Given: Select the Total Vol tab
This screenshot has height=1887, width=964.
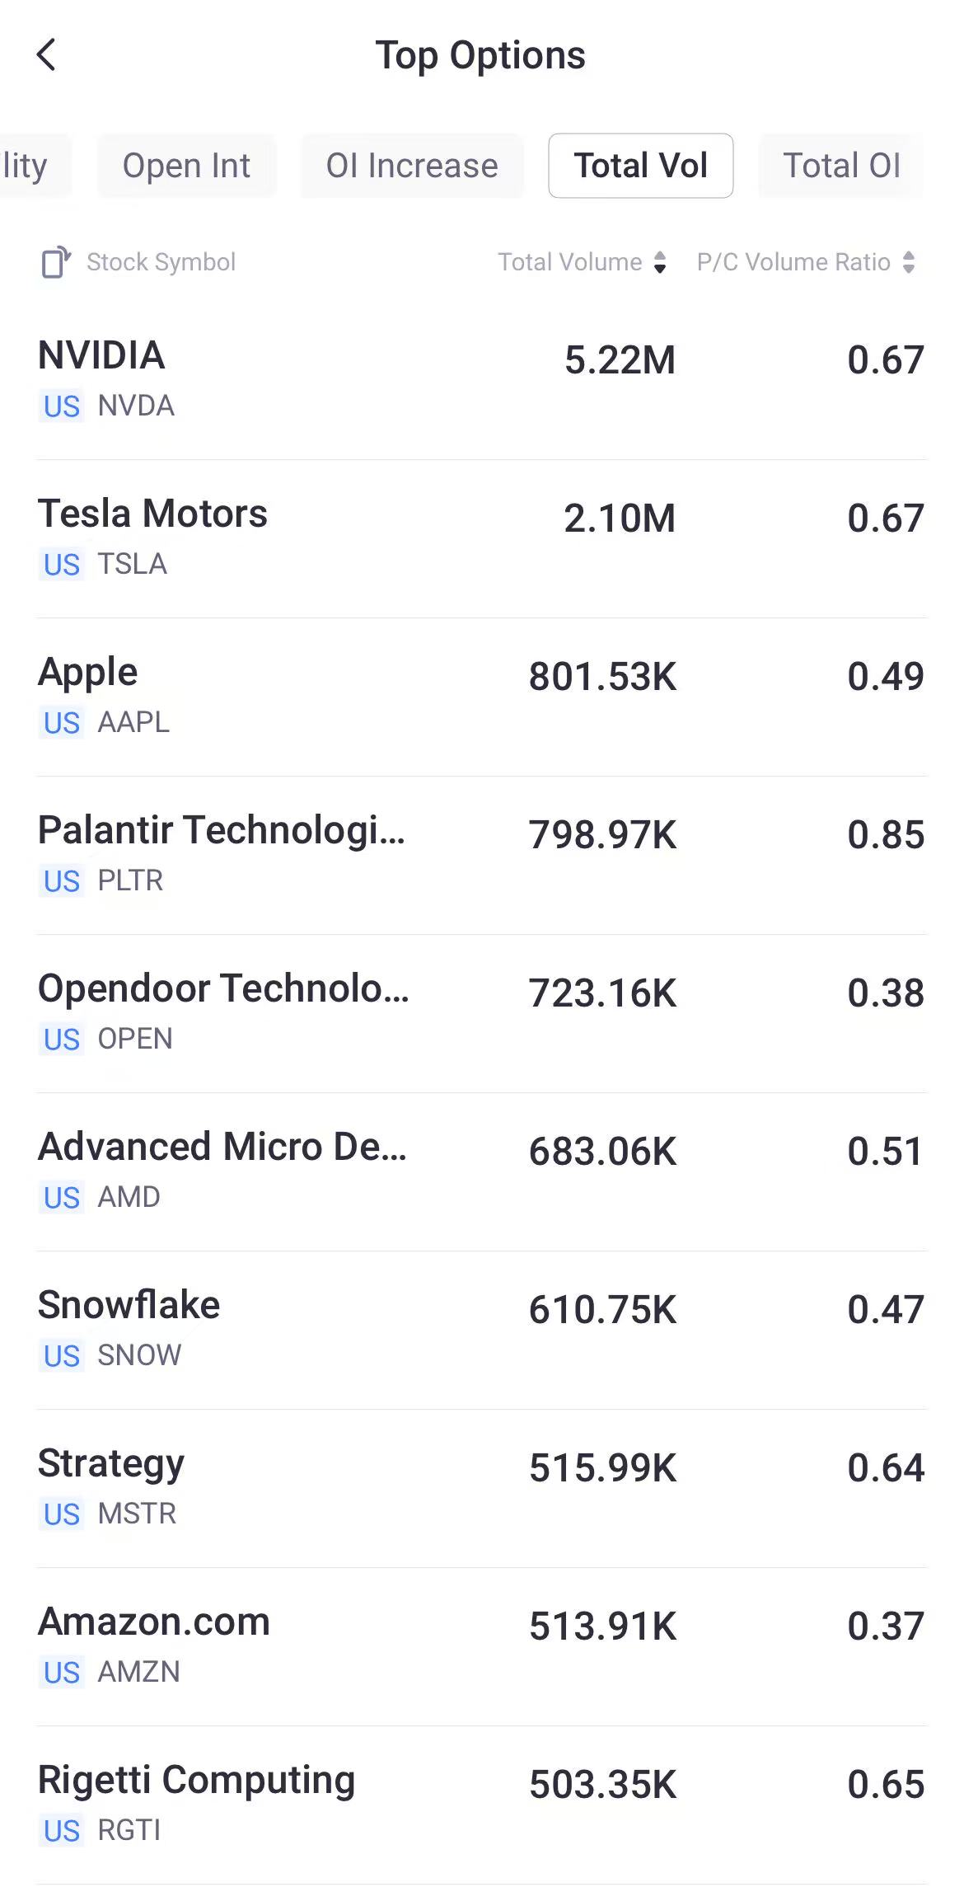Looking at the screenshot, I should (640, 166).
